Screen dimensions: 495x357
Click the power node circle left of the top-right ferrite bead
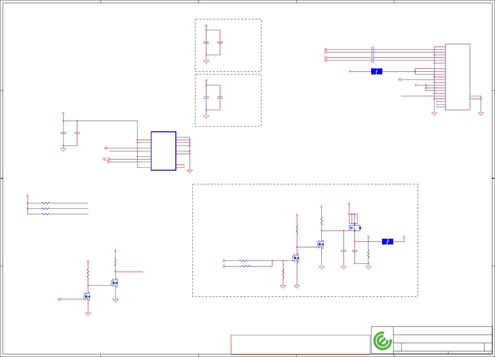click(x=350, y=71)
